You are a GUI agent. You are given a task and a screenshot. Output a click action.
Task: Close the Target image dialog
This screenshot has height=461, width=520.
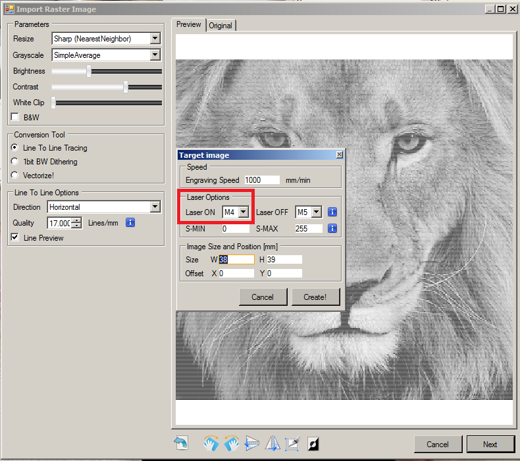339,155
